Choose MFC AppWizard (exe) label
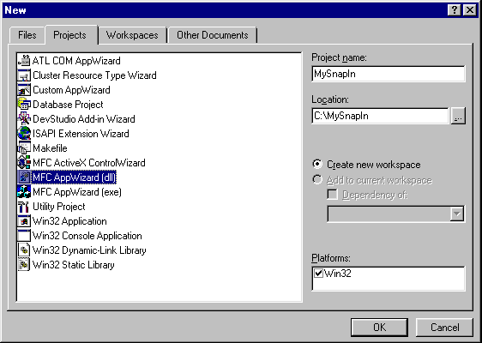 [77, 192]
